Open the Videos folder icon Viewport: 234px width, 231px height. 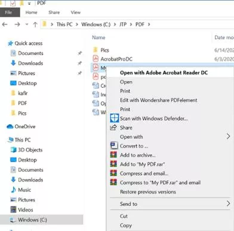click(x=13, y=210)
